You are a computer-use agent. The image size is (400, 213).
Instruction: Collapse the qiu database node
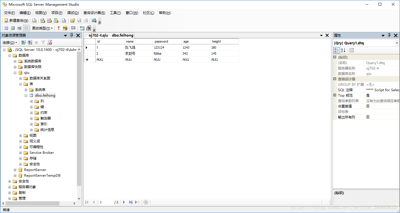pyautogui.click(x=15, y=73)
